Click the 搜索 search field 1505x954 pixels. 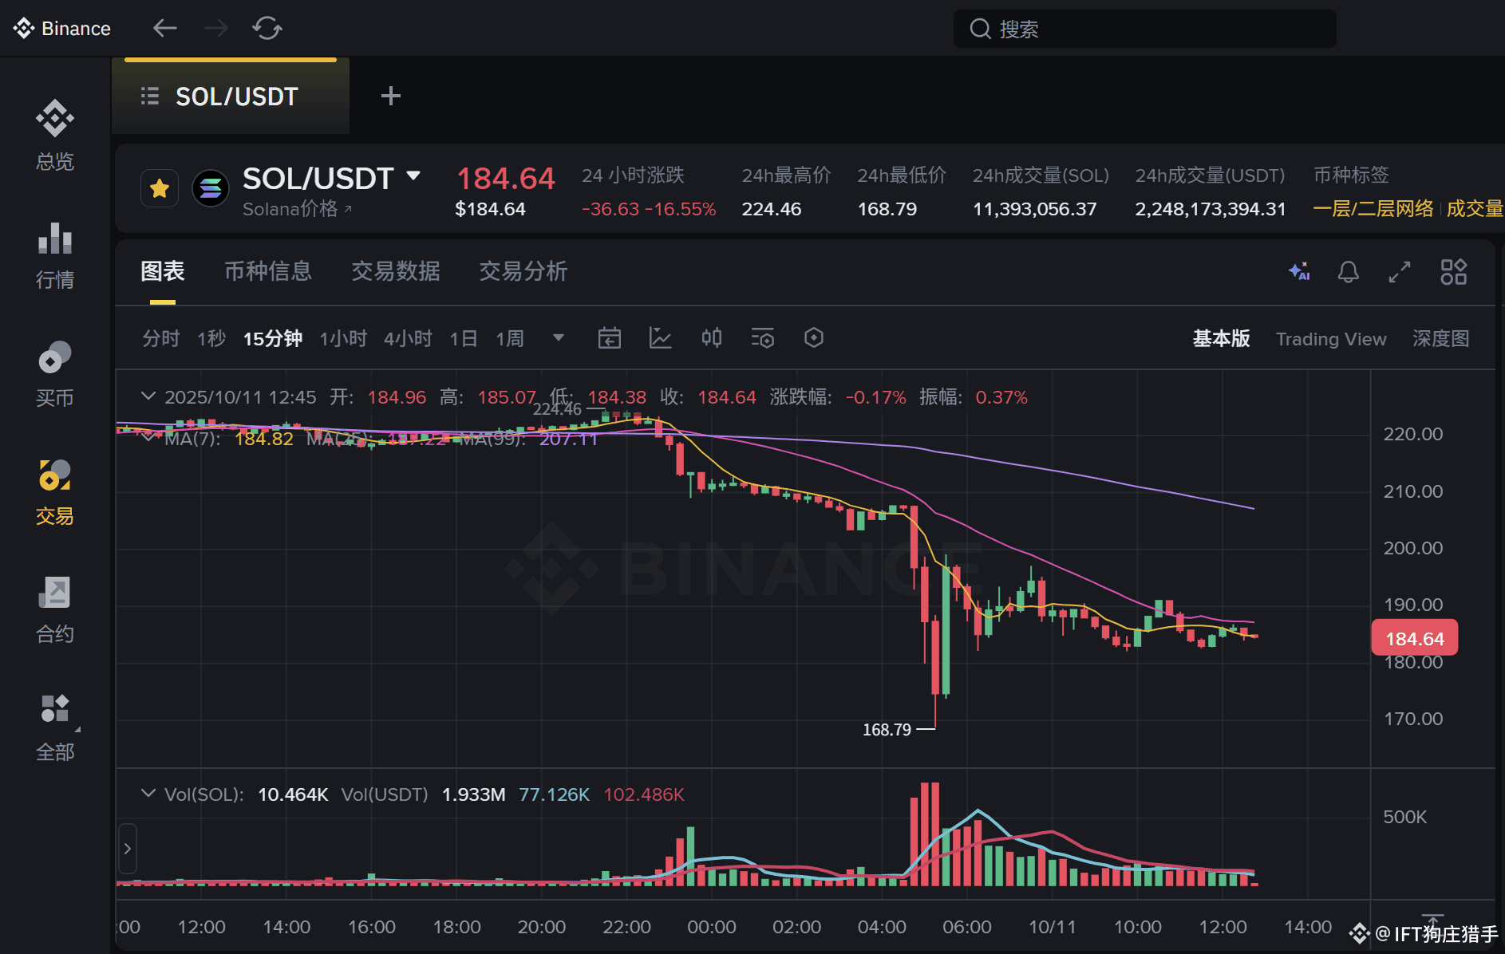[x=1145, y=29]
